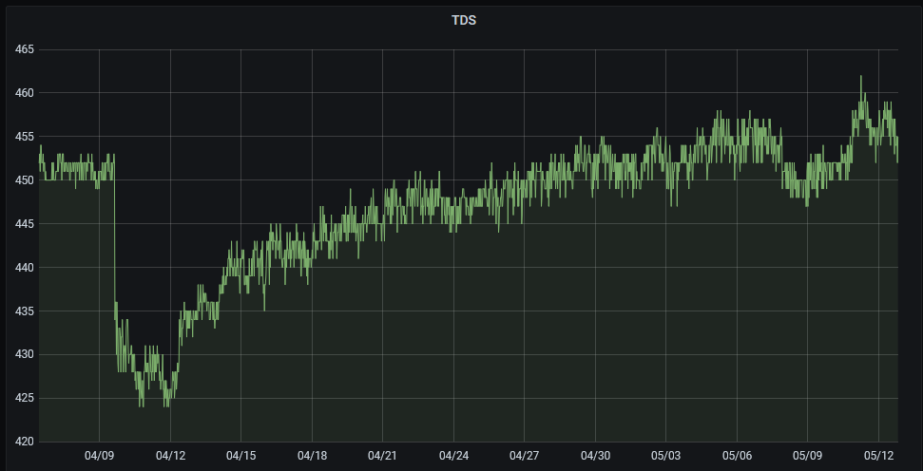
Task: Select the 450 y-axis value label
Action: [x=23, y=180]
